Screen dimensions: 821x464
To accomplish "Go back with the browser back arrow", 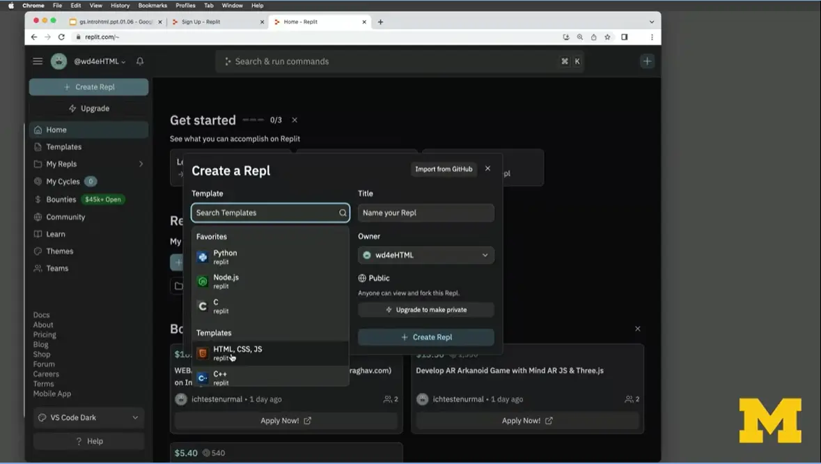I will pos(34,37).
